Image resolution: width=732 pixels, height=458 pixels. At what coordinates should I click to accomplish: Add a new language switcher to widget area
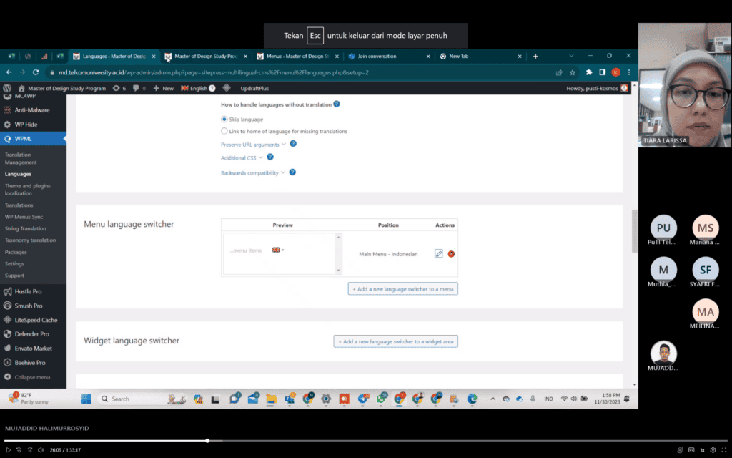[x=395, y=341]
